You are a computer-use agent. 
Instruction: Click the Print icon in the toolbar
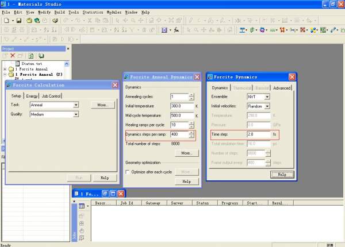point(55,21)
